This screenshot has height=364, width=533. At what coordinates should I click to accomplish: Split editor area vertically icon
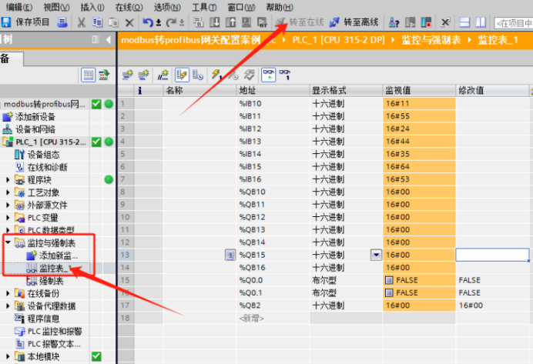click(481, 22)
